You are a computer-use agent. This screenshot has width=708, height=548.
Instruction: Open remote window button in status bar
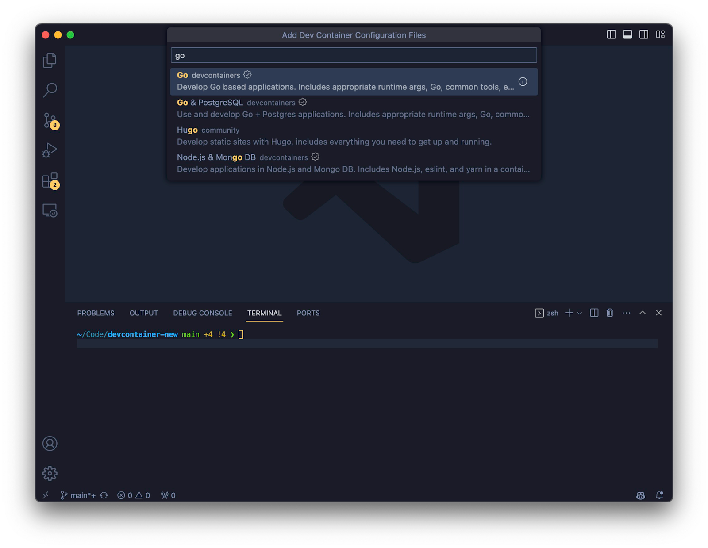46,495
